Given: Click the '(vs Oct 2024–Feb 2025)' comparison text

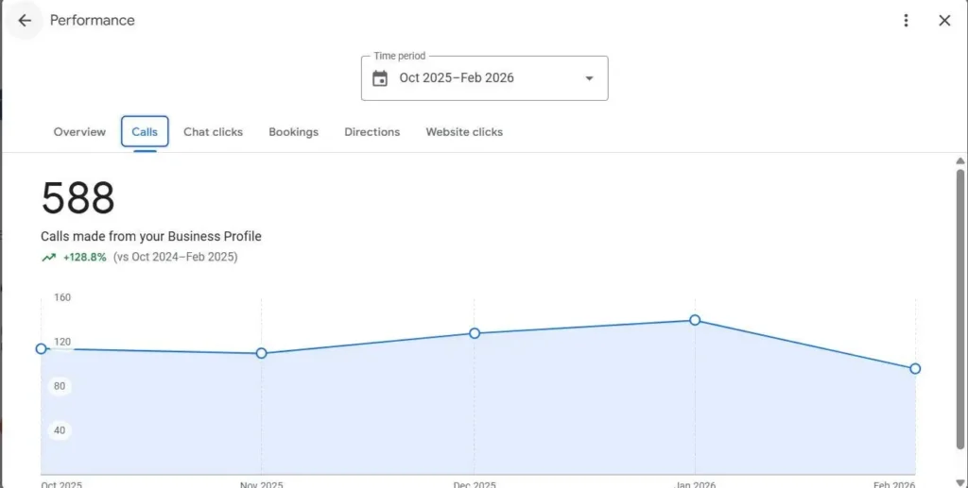Looking at the screenshot, I should coord(175,257).
